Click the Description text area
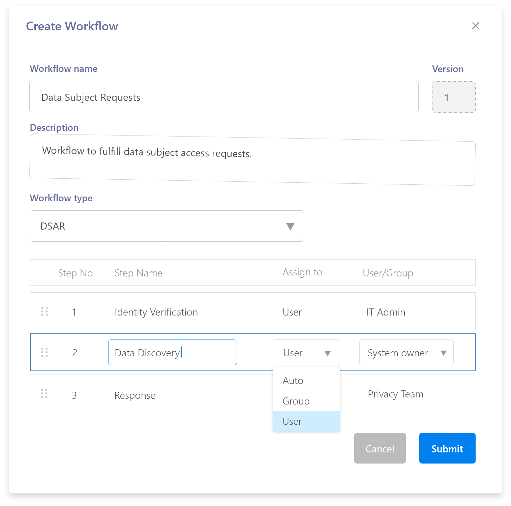The image size is (511, 506). click(252, 160)
